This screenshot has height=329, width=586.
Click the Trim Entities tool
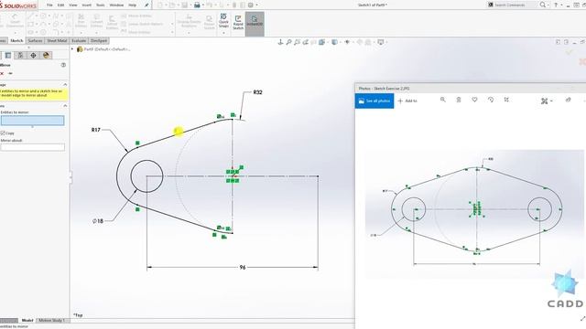81,21
